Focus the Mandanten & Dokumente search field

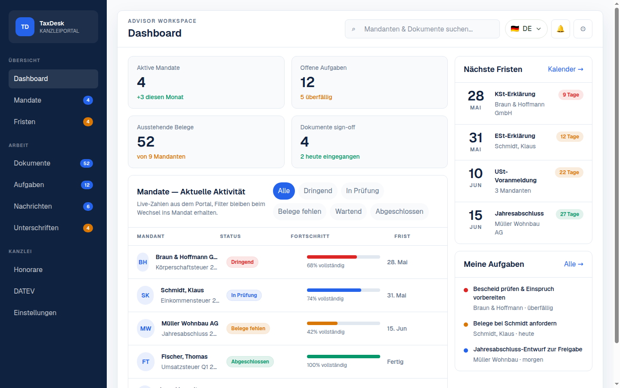(422, 29)
